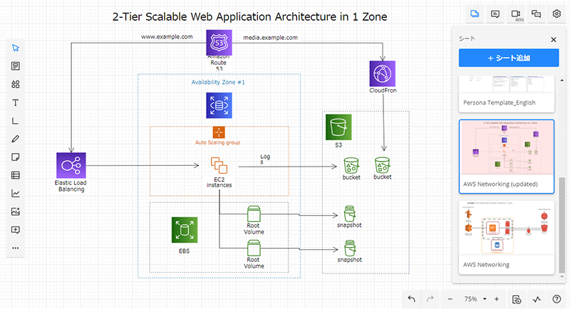Click the image insert tool
This screenshot has height=309, width=570.
click(x=15, y=211)
